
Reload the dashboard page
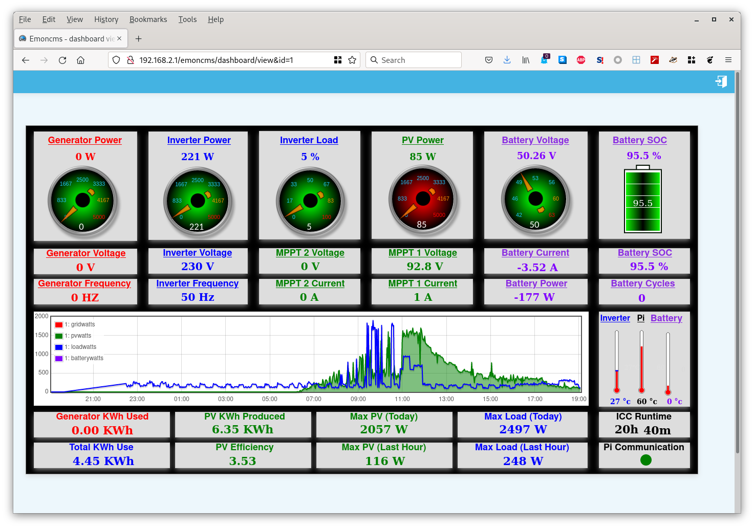62,60
